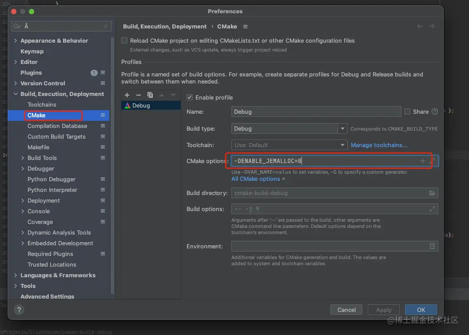The width and height of the screenshot is (469, 335).
Task: Remove the selected CMake profile
Action: (138, 95)
